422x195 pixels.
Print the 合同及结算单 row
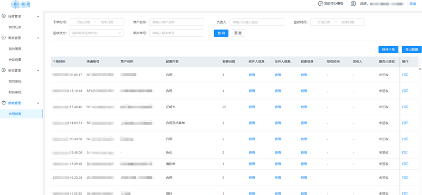[405, 123]
